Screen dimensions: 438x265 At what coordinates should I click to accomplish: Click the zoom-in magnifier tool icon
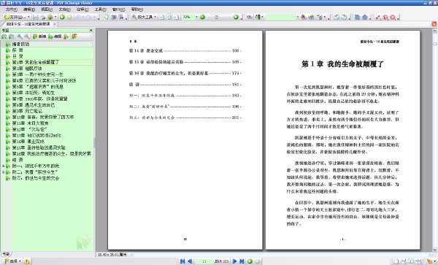[134, 17]
